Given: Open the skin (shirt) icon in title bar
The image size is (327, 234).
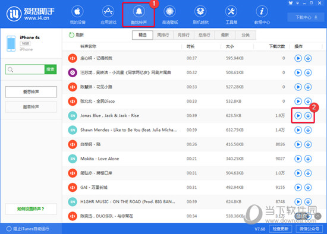Looking at the screenshot, I should click(291, 3).
